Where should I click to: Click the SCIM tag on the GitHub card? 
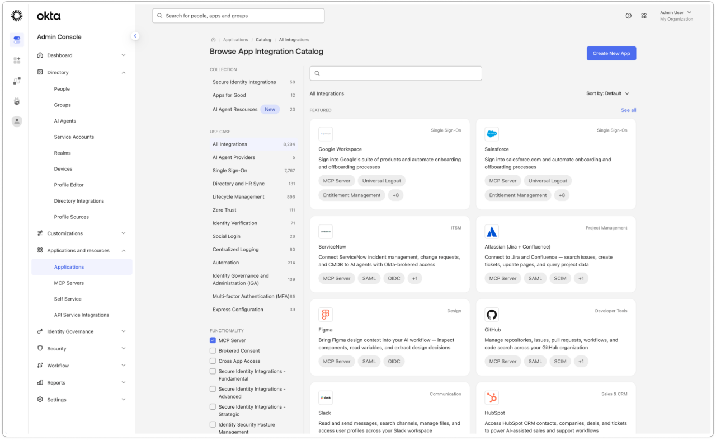560,362
